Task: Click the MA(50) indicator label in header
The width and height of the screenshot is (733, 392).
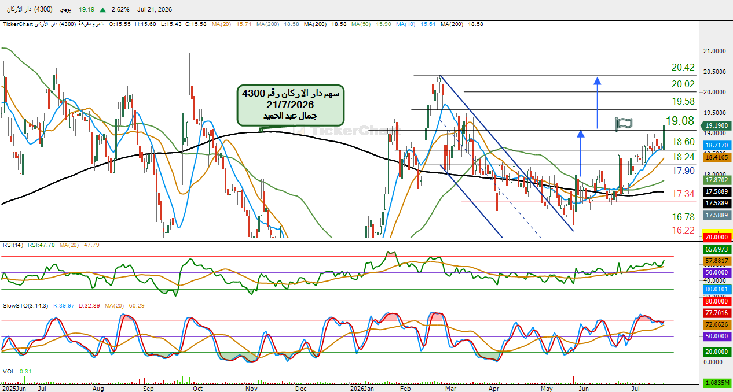Action: coord(362,24)
